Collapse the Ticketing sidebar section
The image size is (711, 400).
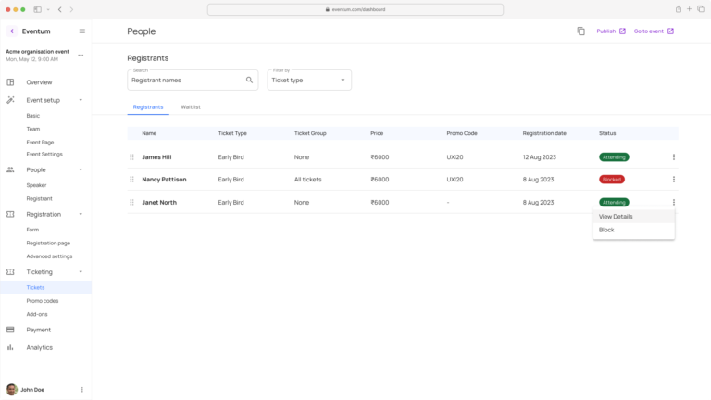click(x=81, y=272)
